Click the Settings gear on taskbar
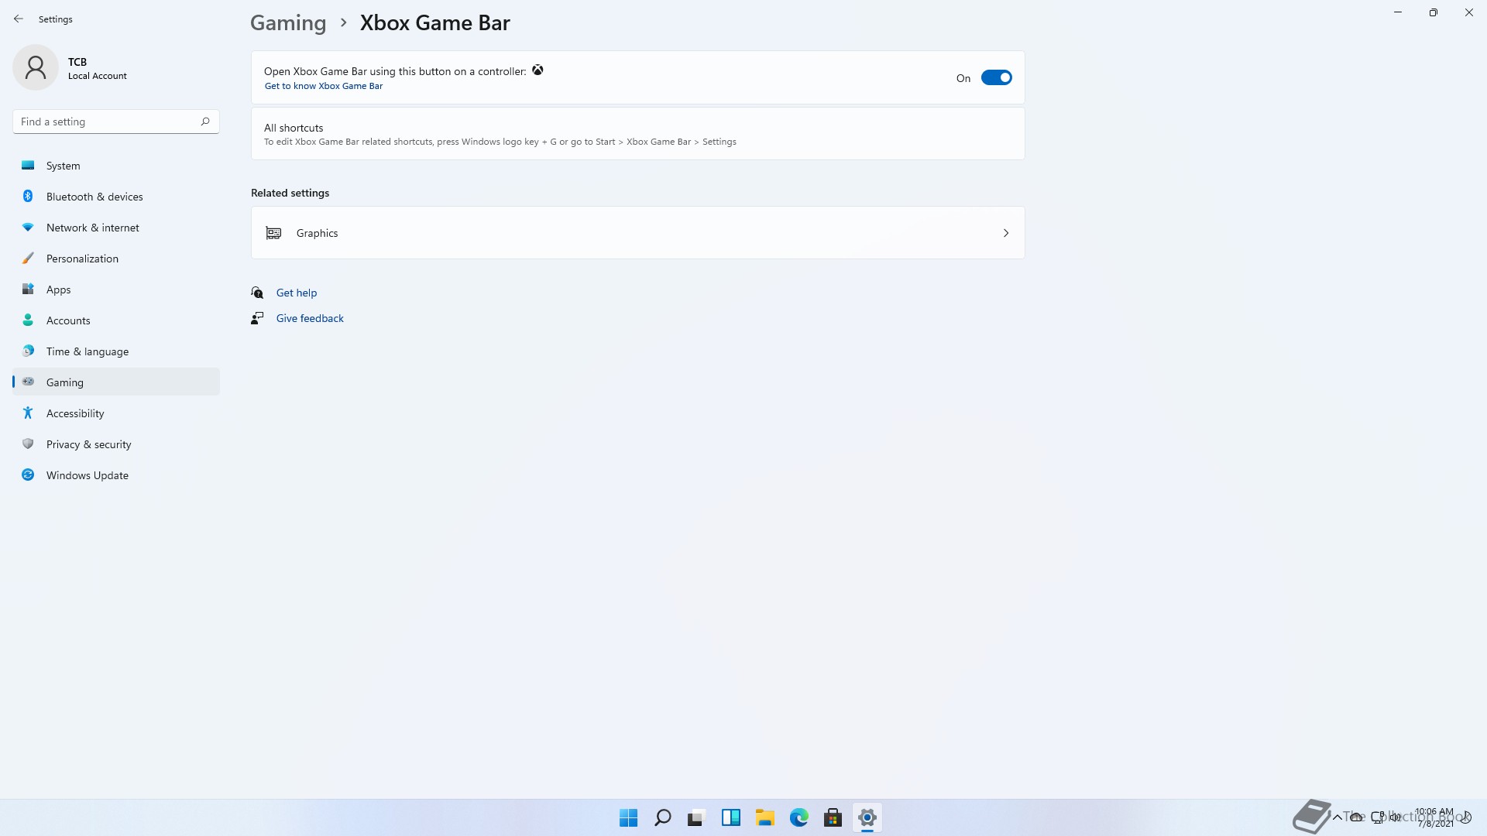 coord(867,817)
